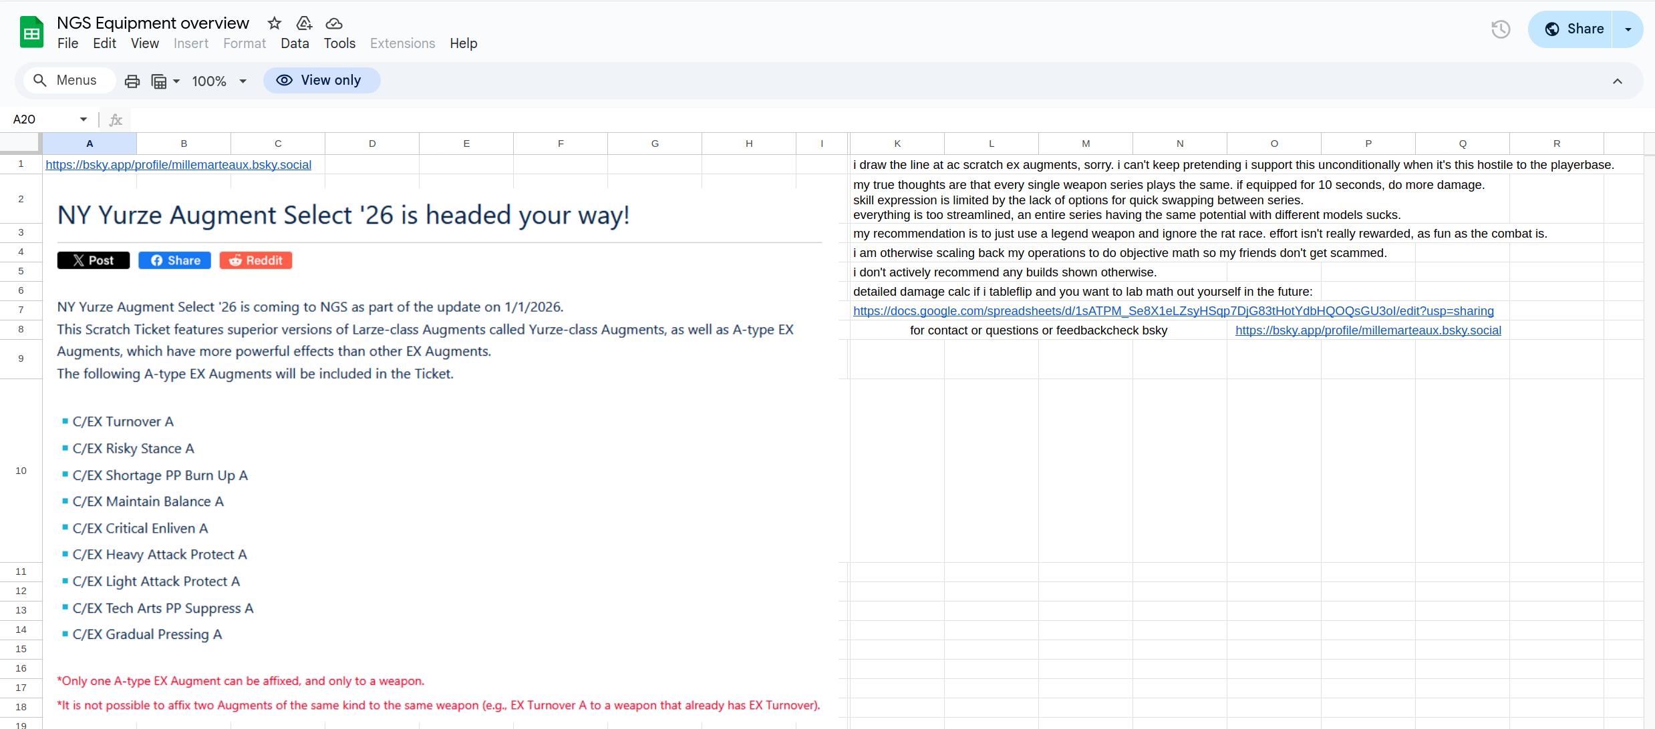Click the print icon
Screen dimensions: 1655x729
(x=132, y=81)
